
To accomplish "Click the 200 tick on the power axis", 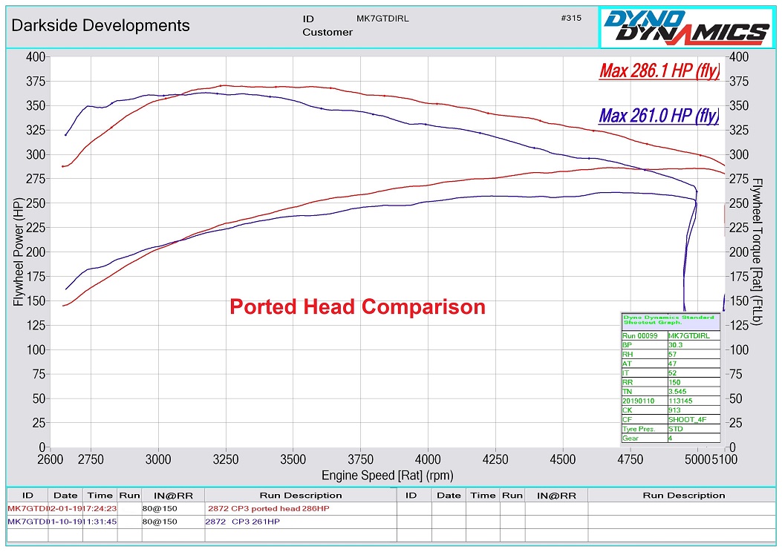I will tap(36, 252).
